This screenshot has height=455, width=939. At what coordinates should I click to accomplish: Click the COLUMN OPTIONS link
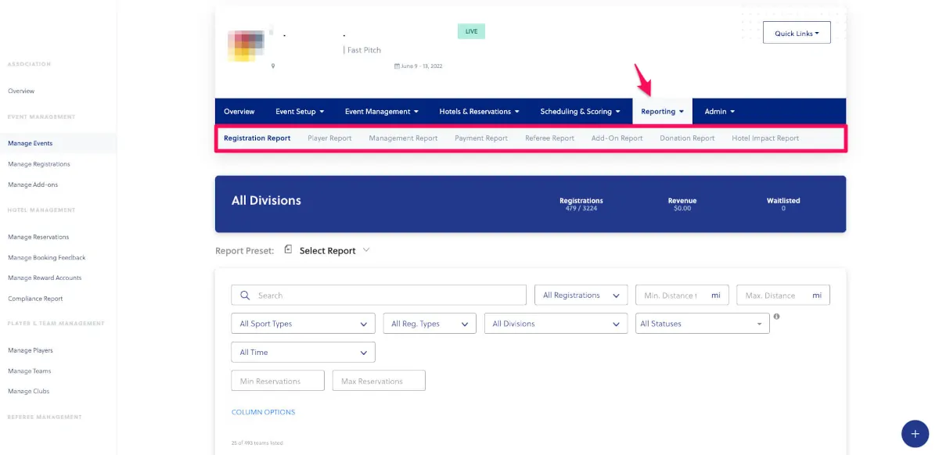tap(264, 412)
